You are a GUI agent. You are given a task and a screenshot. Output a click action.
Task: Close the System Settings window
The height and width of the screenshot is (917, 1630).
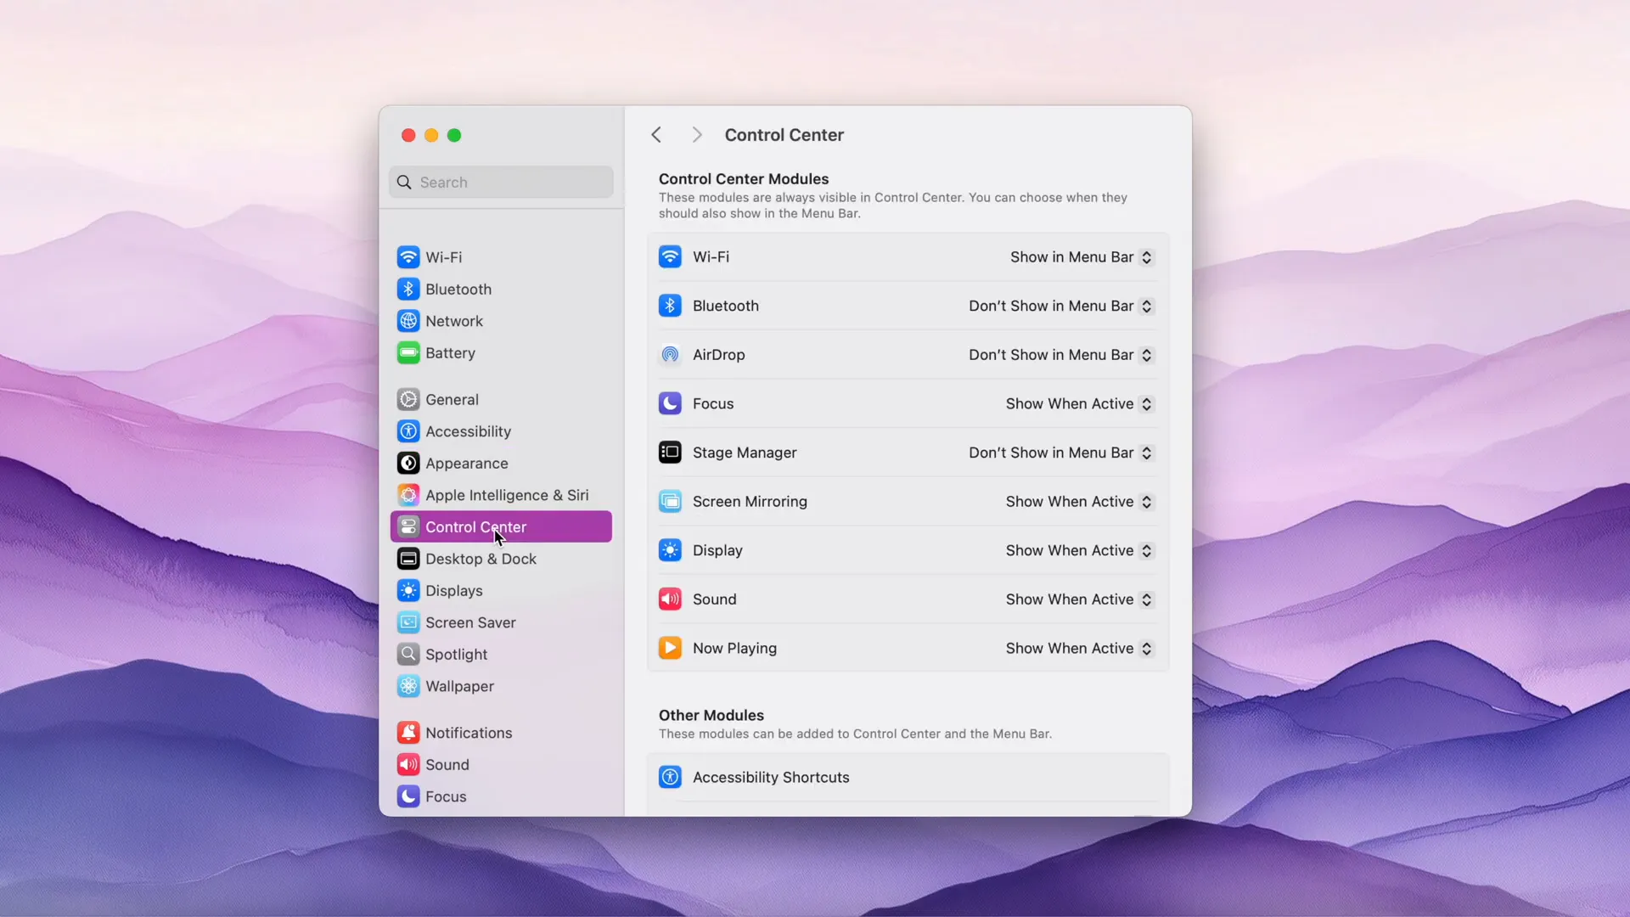pos(408,135)
